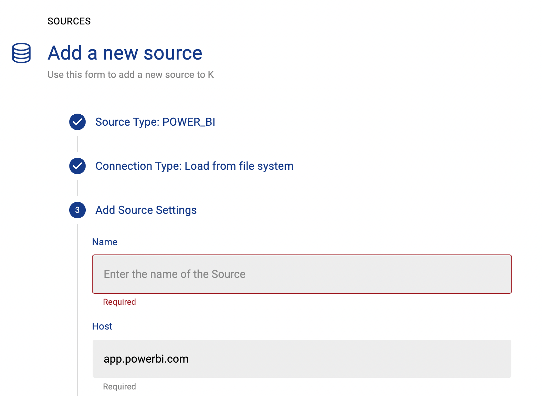Viewport: 542px width, 396px height.
Task: Open the Source Type: POWER_BI step
Action: (x=155, y=122)
